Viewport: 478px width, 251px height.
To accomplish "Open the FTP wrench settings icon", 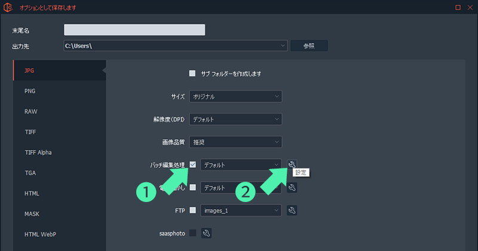I will 292,210.
